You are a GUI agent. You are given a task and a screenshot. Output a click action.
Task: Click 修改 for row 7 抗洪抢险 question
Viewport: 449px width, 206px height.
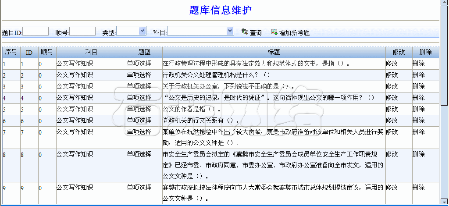(392, 132)
